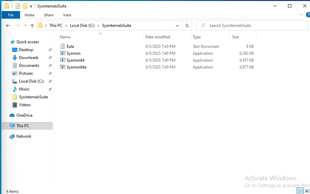Click the pin icon next to Music

[50, 89]
